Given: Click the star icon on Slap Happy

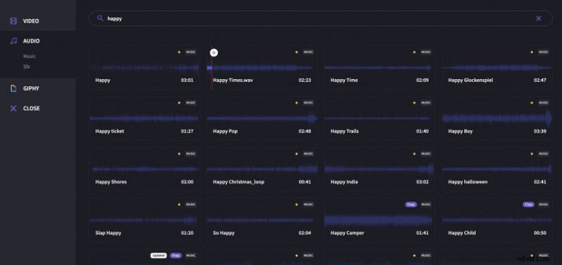Looking at the screenshot, I should tap(179, 205).
